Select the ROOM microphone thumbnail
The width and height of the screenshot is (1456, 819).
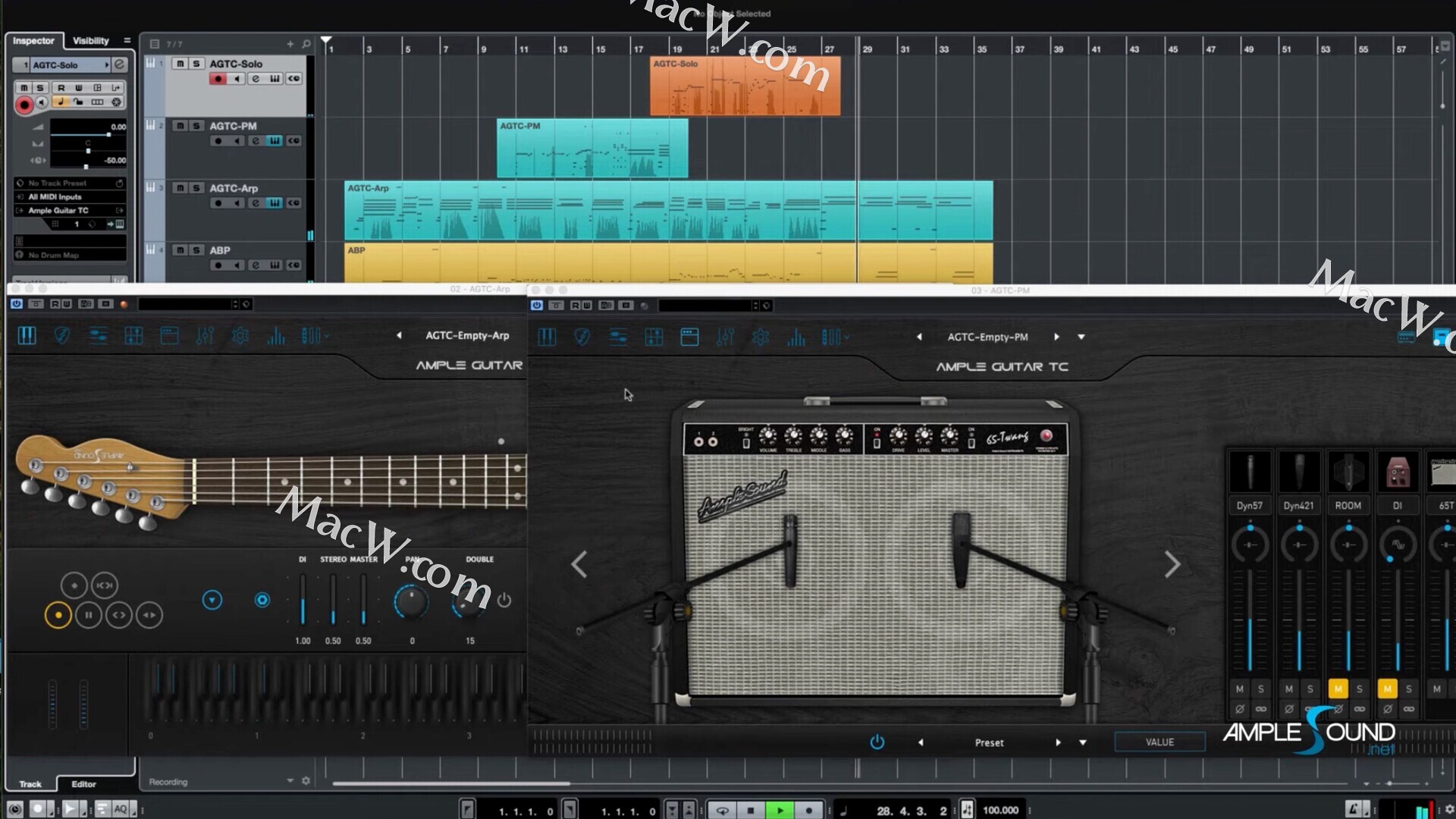tap(1348, 472)
